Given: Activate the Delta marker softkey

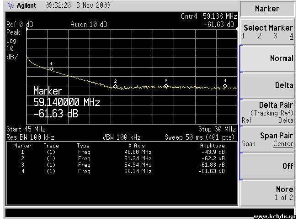Looking at the screenshot, I should pos(267,85).
